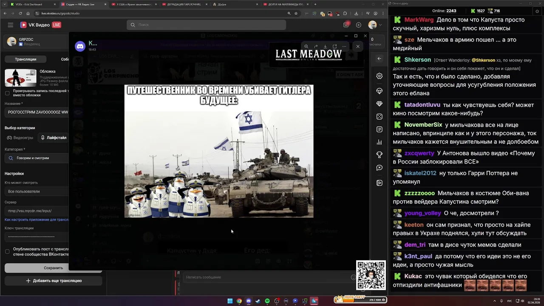Open Как настроить приложение для трансляции link
Screen dimensions: 544x306
click(x=37, y=220)
